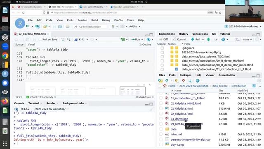The height and width of the screenshot is (149, 264).
Task: Open the Tools menu
Action: 130,20
